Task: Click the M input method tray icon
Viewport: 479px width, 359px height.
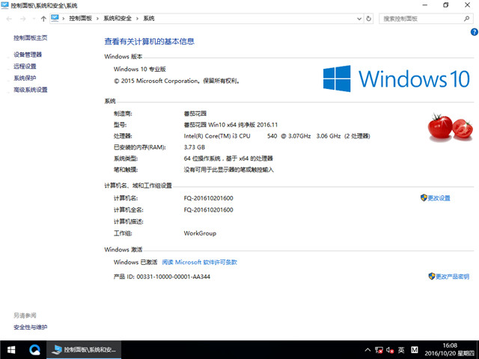Action: [414, 350]
